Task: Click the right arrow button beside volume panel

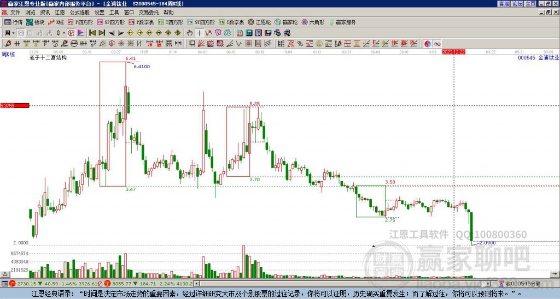Action: [x=555, y=274]
